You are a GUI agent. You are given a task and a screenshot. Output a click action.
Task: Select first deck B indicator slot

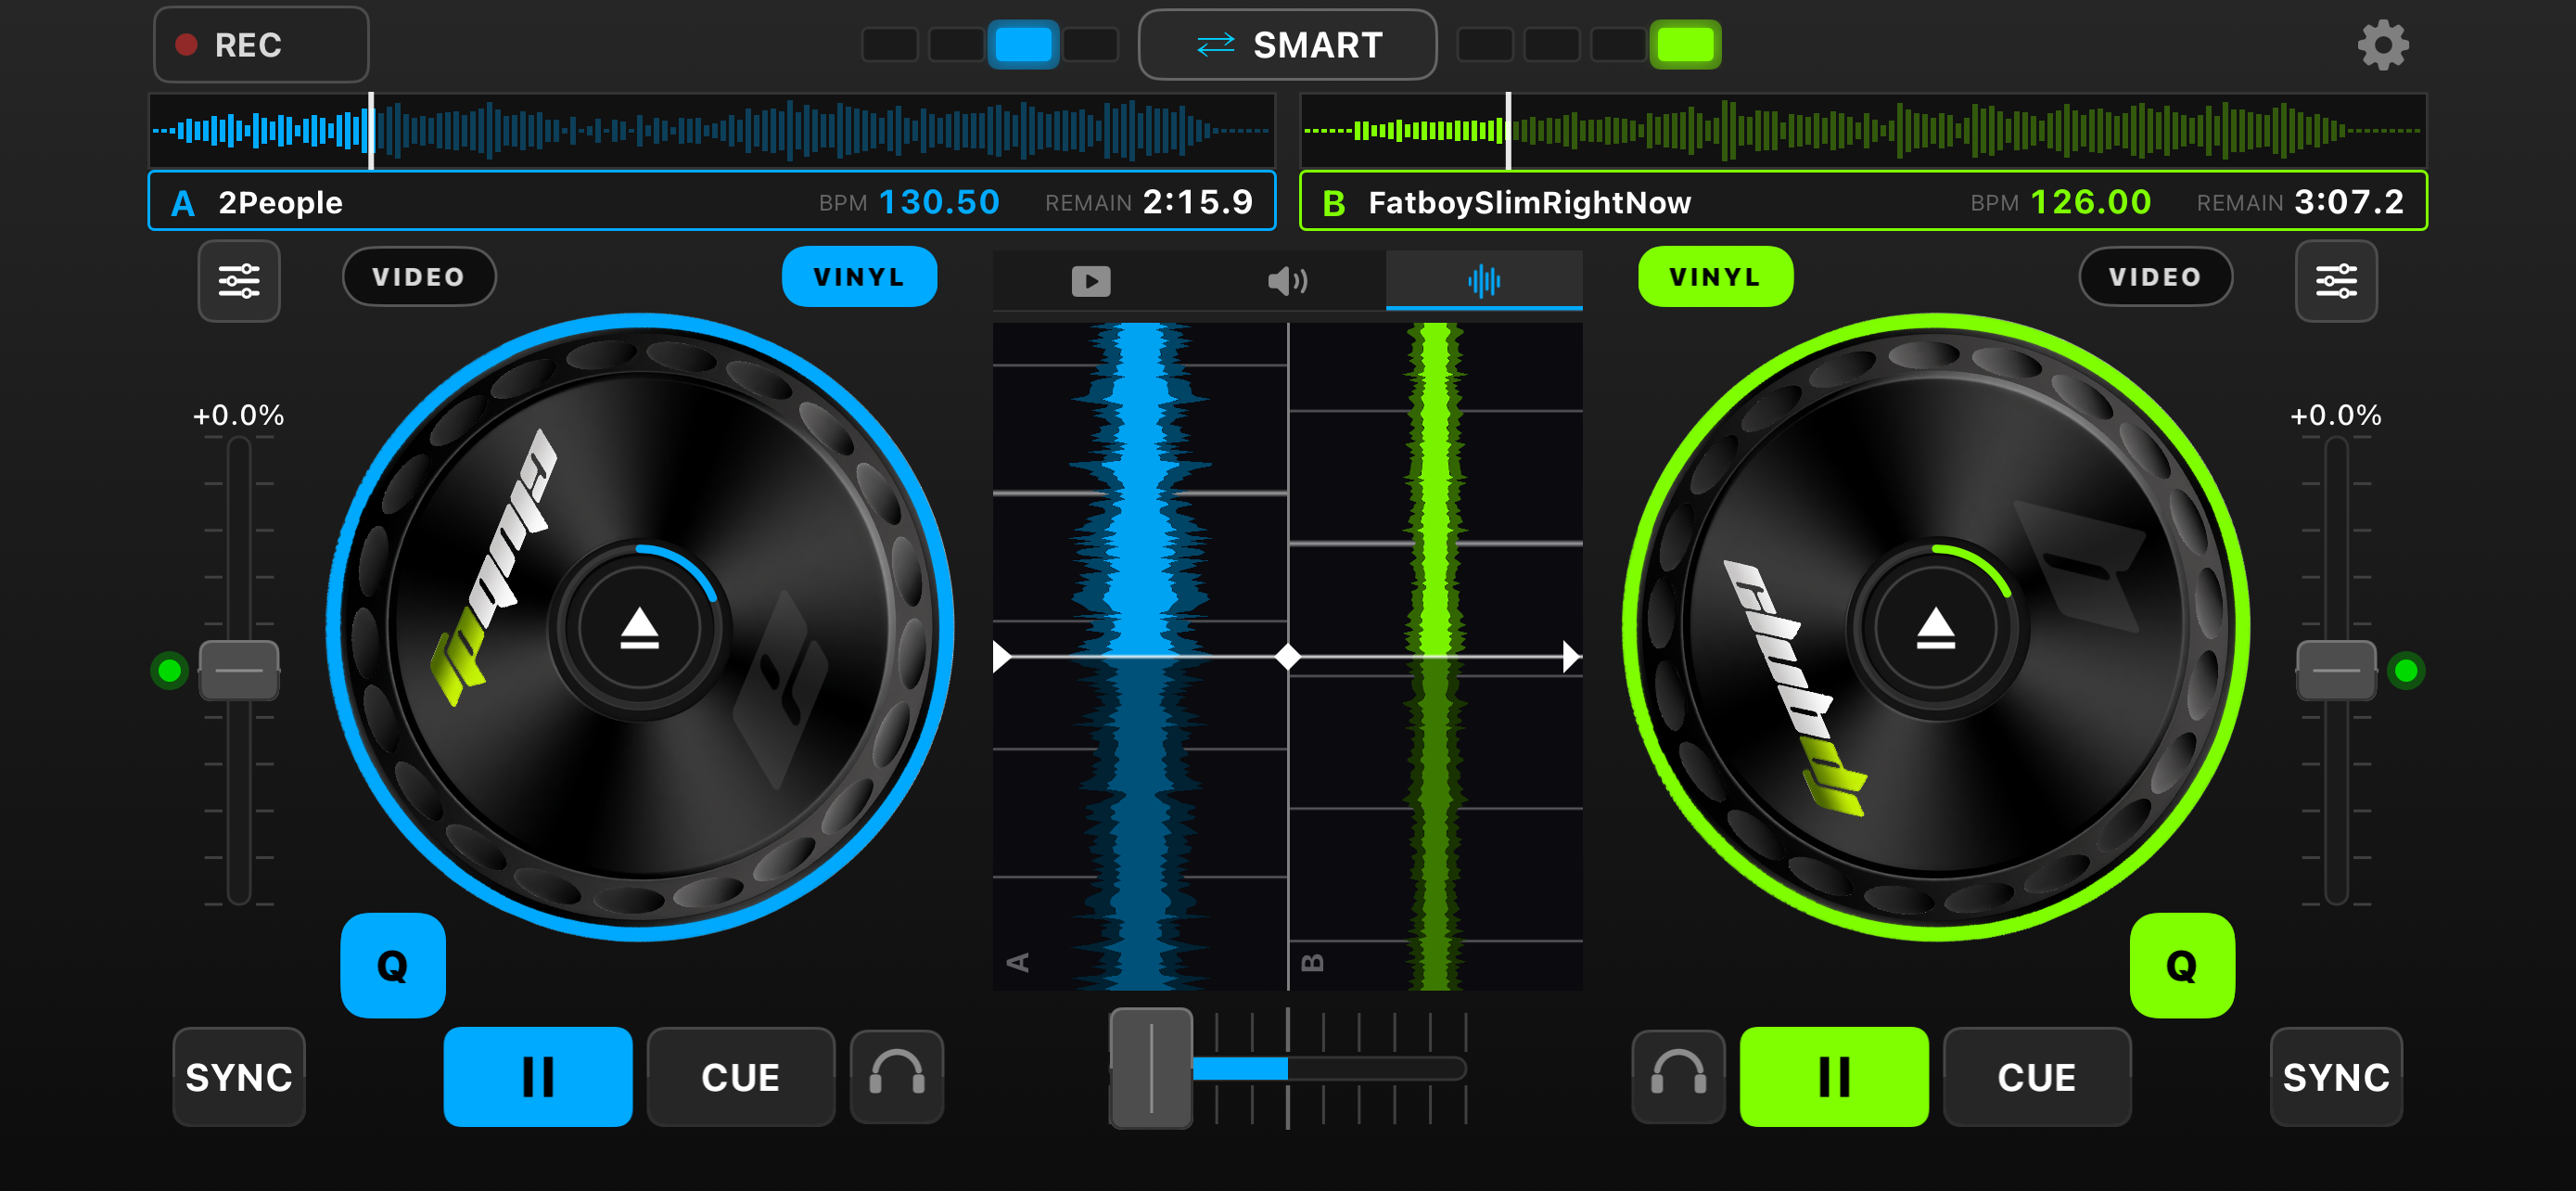coord(1484,45)
